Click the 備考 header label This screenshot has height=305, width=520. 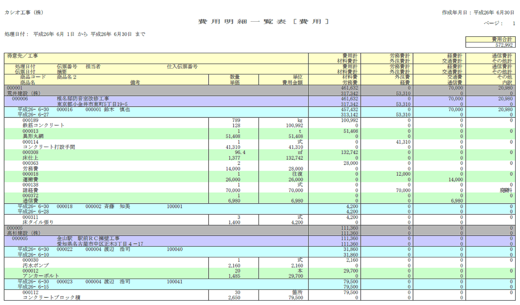135,82
